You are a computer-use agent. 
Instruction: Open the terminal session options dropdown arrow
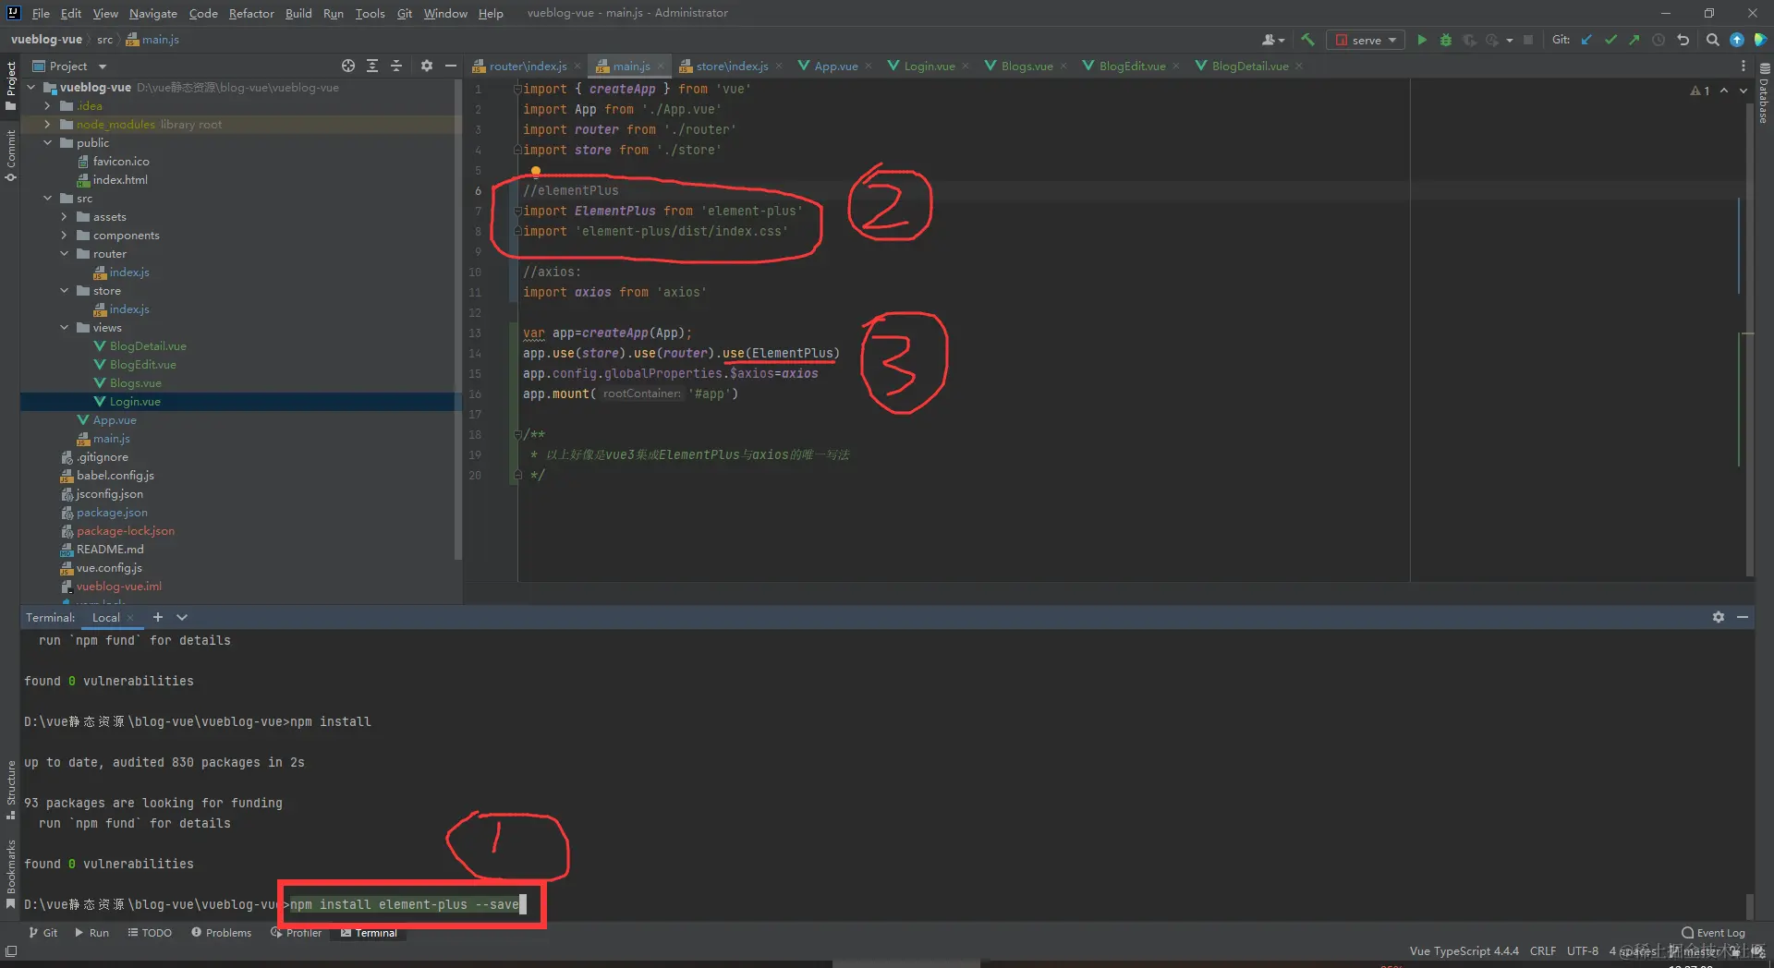pyautogui.click(x=182, y=617)
